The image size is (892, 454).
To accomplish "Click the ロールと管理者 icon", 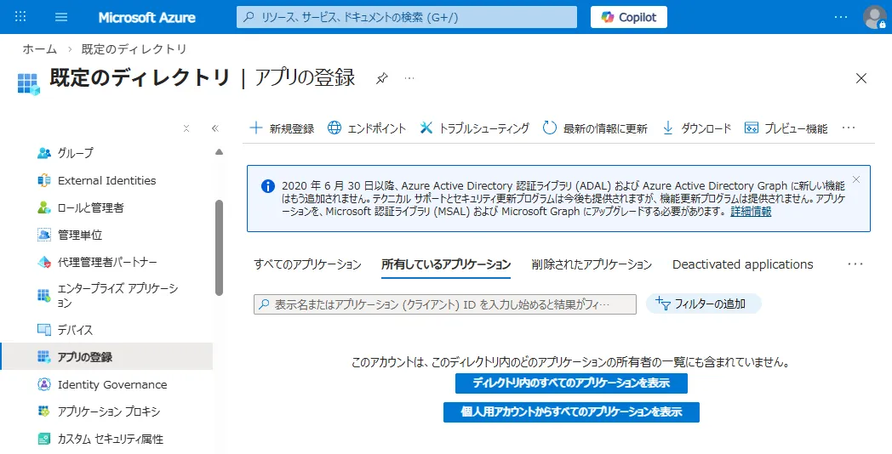I will point(44,208).
